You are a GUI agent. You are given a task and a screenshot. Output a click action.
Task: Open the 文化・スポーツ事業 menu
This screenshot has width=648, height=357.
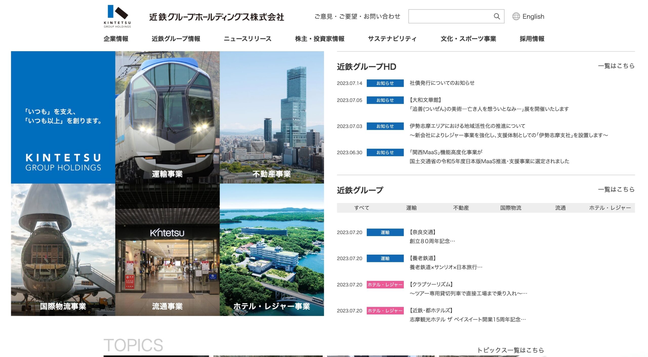coord(468,39)
